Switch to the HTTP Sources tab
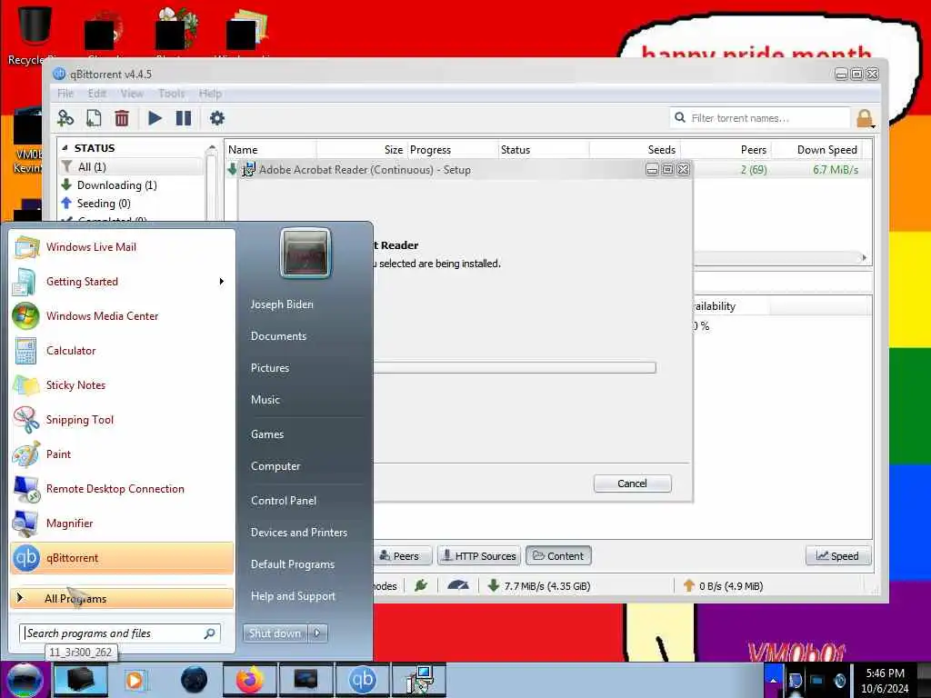 pos(479,556)
